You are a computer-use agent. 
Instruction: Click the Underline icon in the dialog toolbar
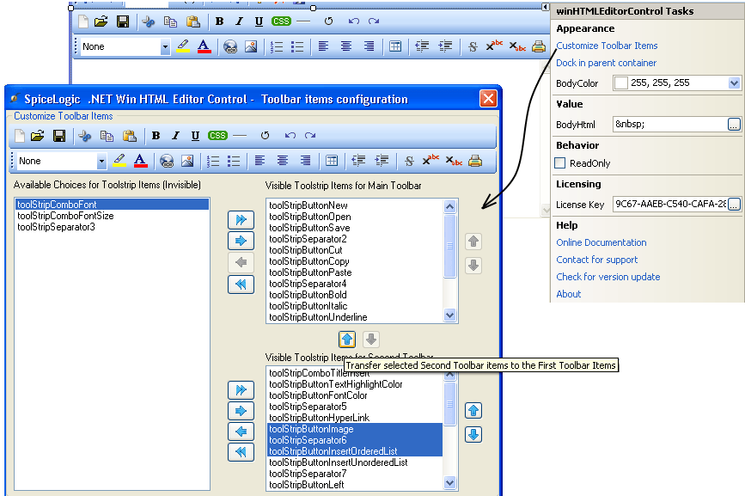pos(193,136)
